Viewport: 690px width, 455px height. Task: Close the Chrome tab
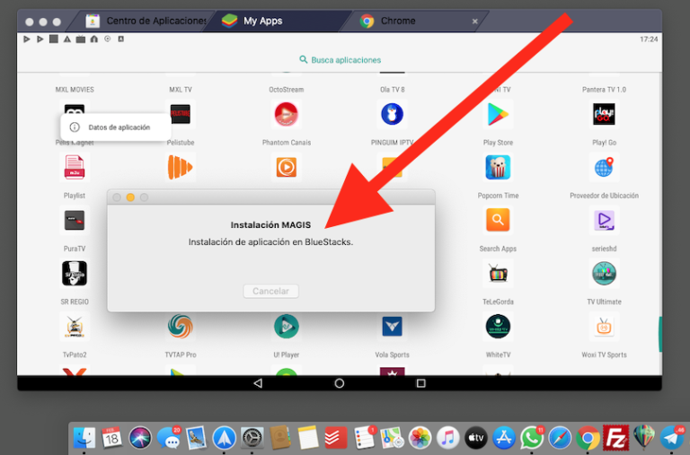pos(474,22)
